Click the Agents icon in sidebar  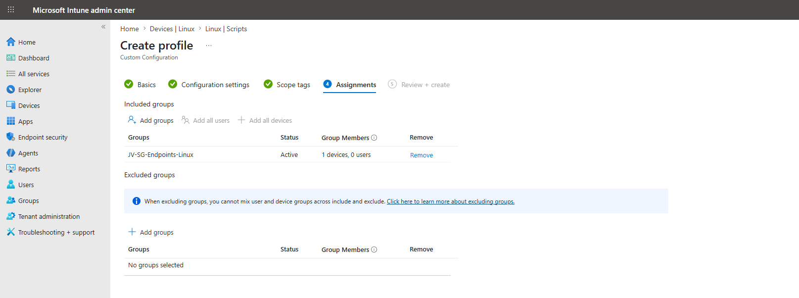(11, 153)
